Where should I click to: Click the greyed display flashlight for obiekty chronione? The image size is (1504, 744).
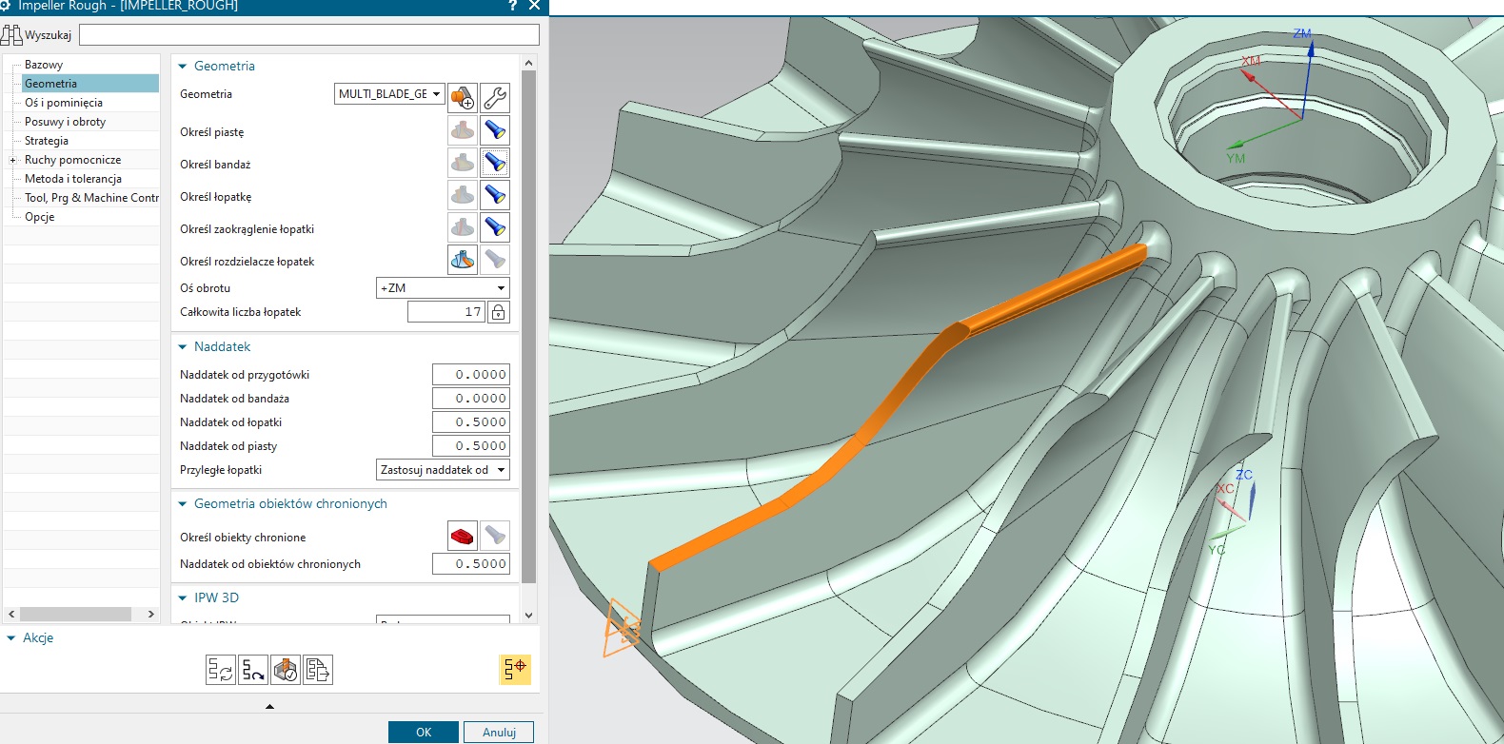click(x=495, y=536)
